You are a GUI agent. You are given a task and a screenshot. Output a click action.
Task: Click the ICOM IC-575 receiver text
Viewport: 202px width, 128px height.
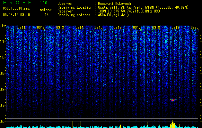point(129,11)
